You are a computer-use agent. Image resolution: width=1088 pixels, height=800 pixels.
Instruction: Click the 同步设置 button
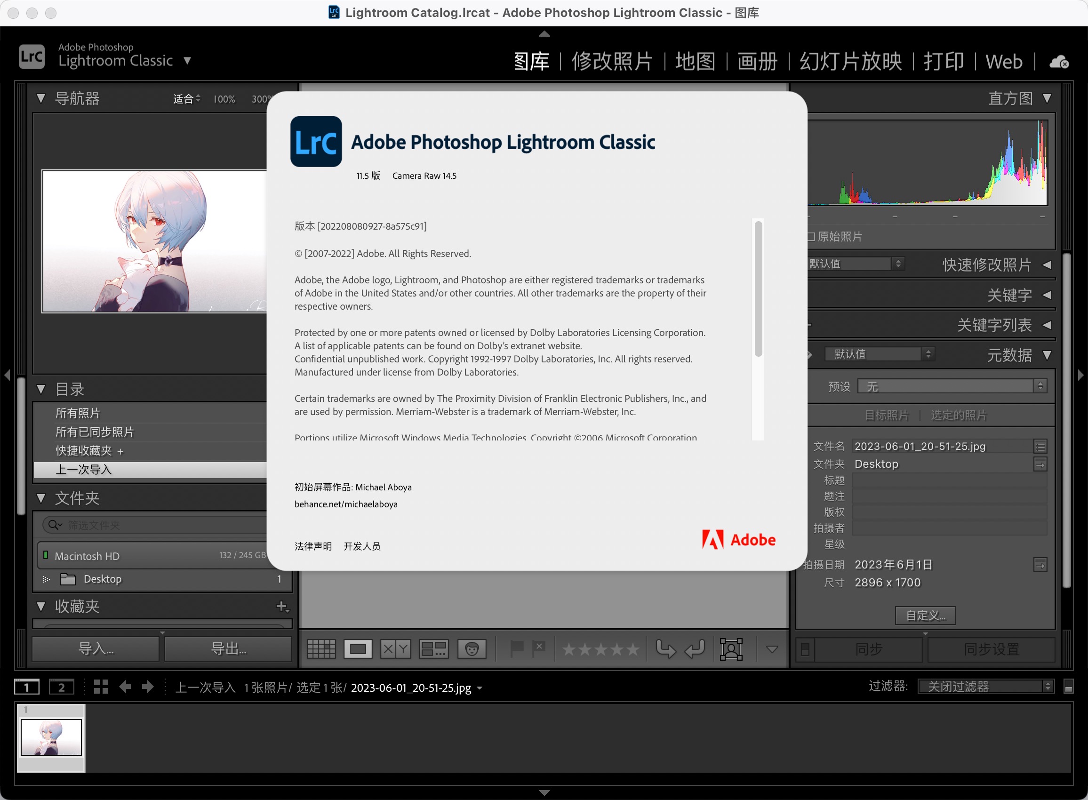991,649
